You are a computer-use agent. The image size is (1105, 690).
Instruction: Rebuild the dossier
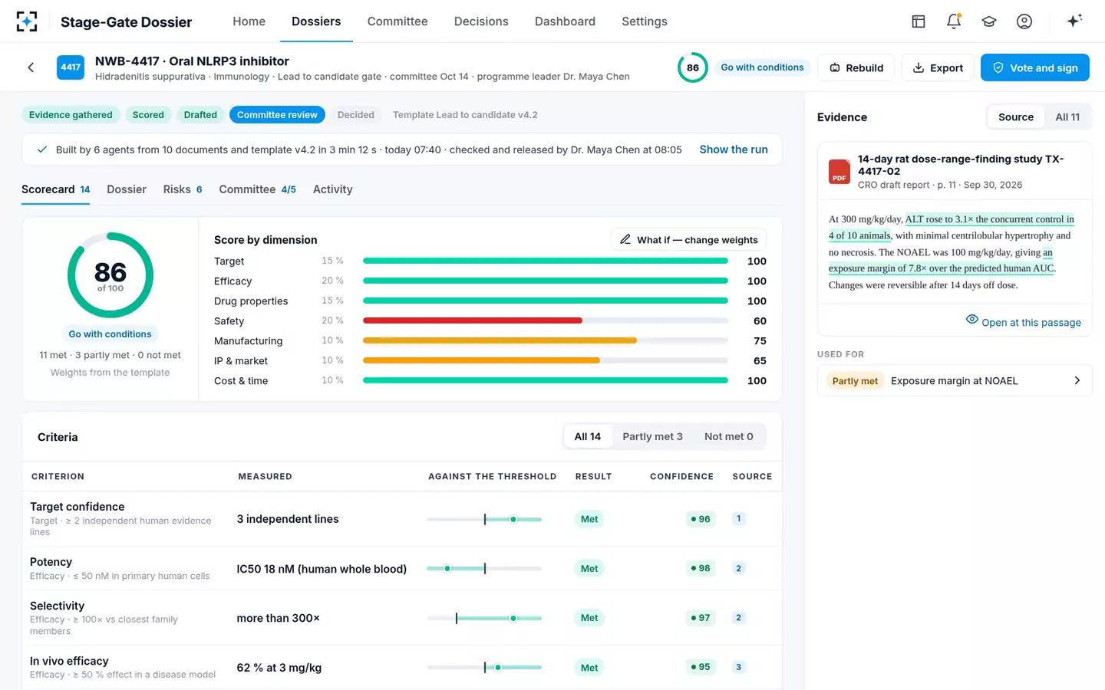(856, 67)
